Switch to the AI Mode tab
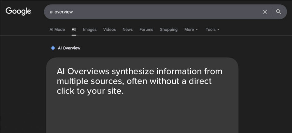This screenshot has height=133, width=292. [x=57, y=29]
